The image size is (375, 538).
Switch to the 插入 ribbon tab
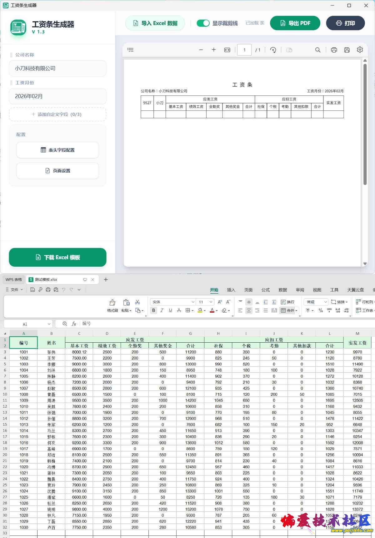(231, 290)
